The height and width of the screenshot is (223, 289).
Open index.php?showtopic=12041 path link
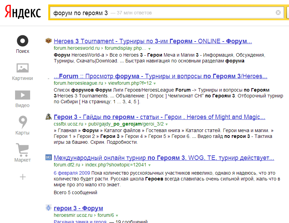point(116,165)
